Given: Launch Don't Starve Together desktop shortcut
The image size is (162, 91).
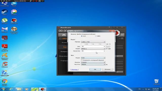Looking at the screenshot, I should click(14, 30).
